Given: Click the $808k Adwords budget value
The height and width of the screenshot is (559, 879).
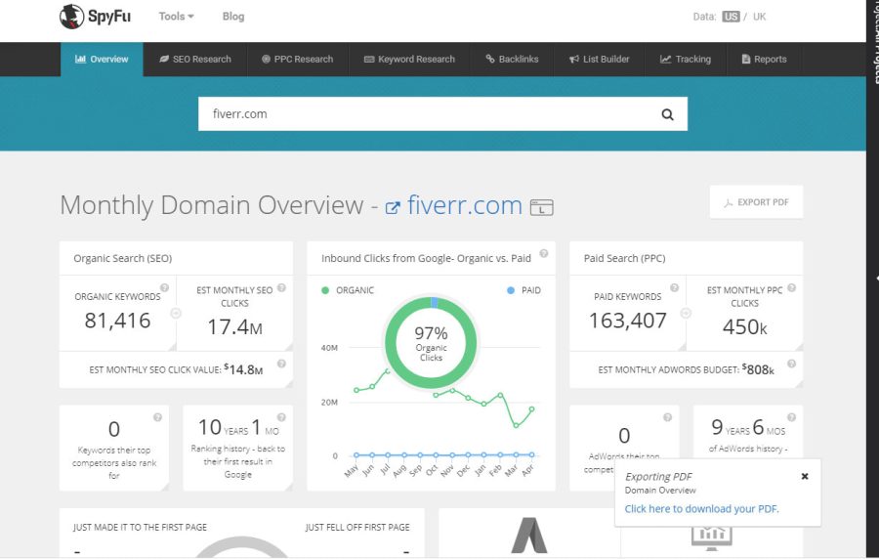Looking at the screenshot, I should click(758, 369).
